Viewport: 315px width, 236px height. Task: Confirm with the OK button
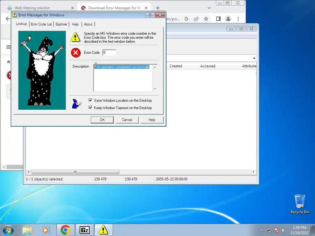point(102,120)
